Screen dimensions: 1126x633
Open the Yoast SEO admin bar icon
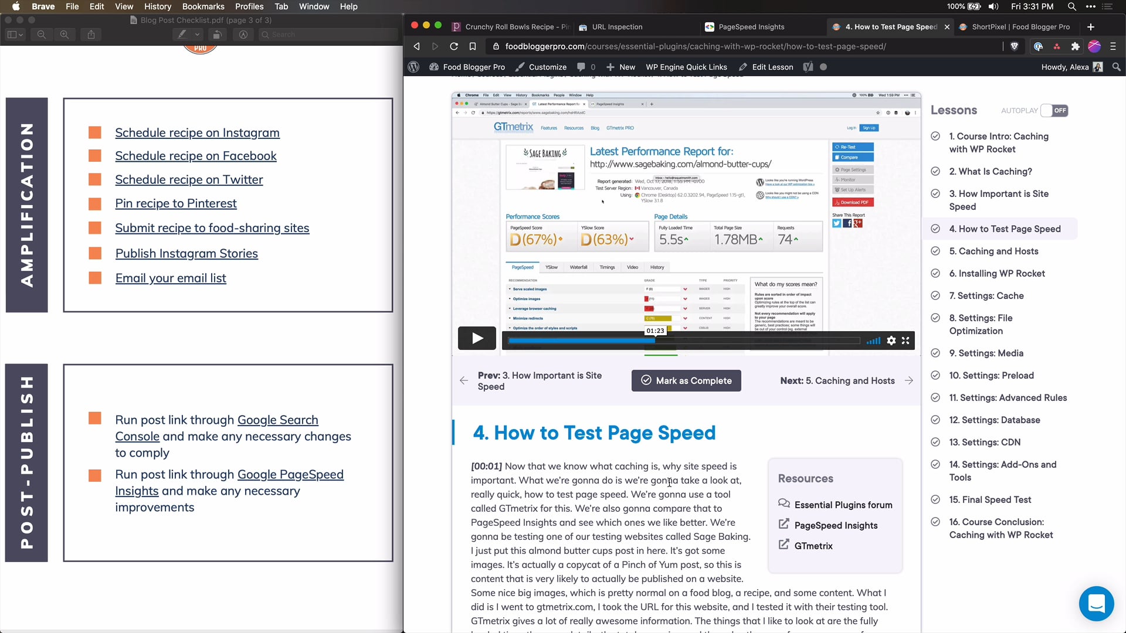click(x=808, y=67)
